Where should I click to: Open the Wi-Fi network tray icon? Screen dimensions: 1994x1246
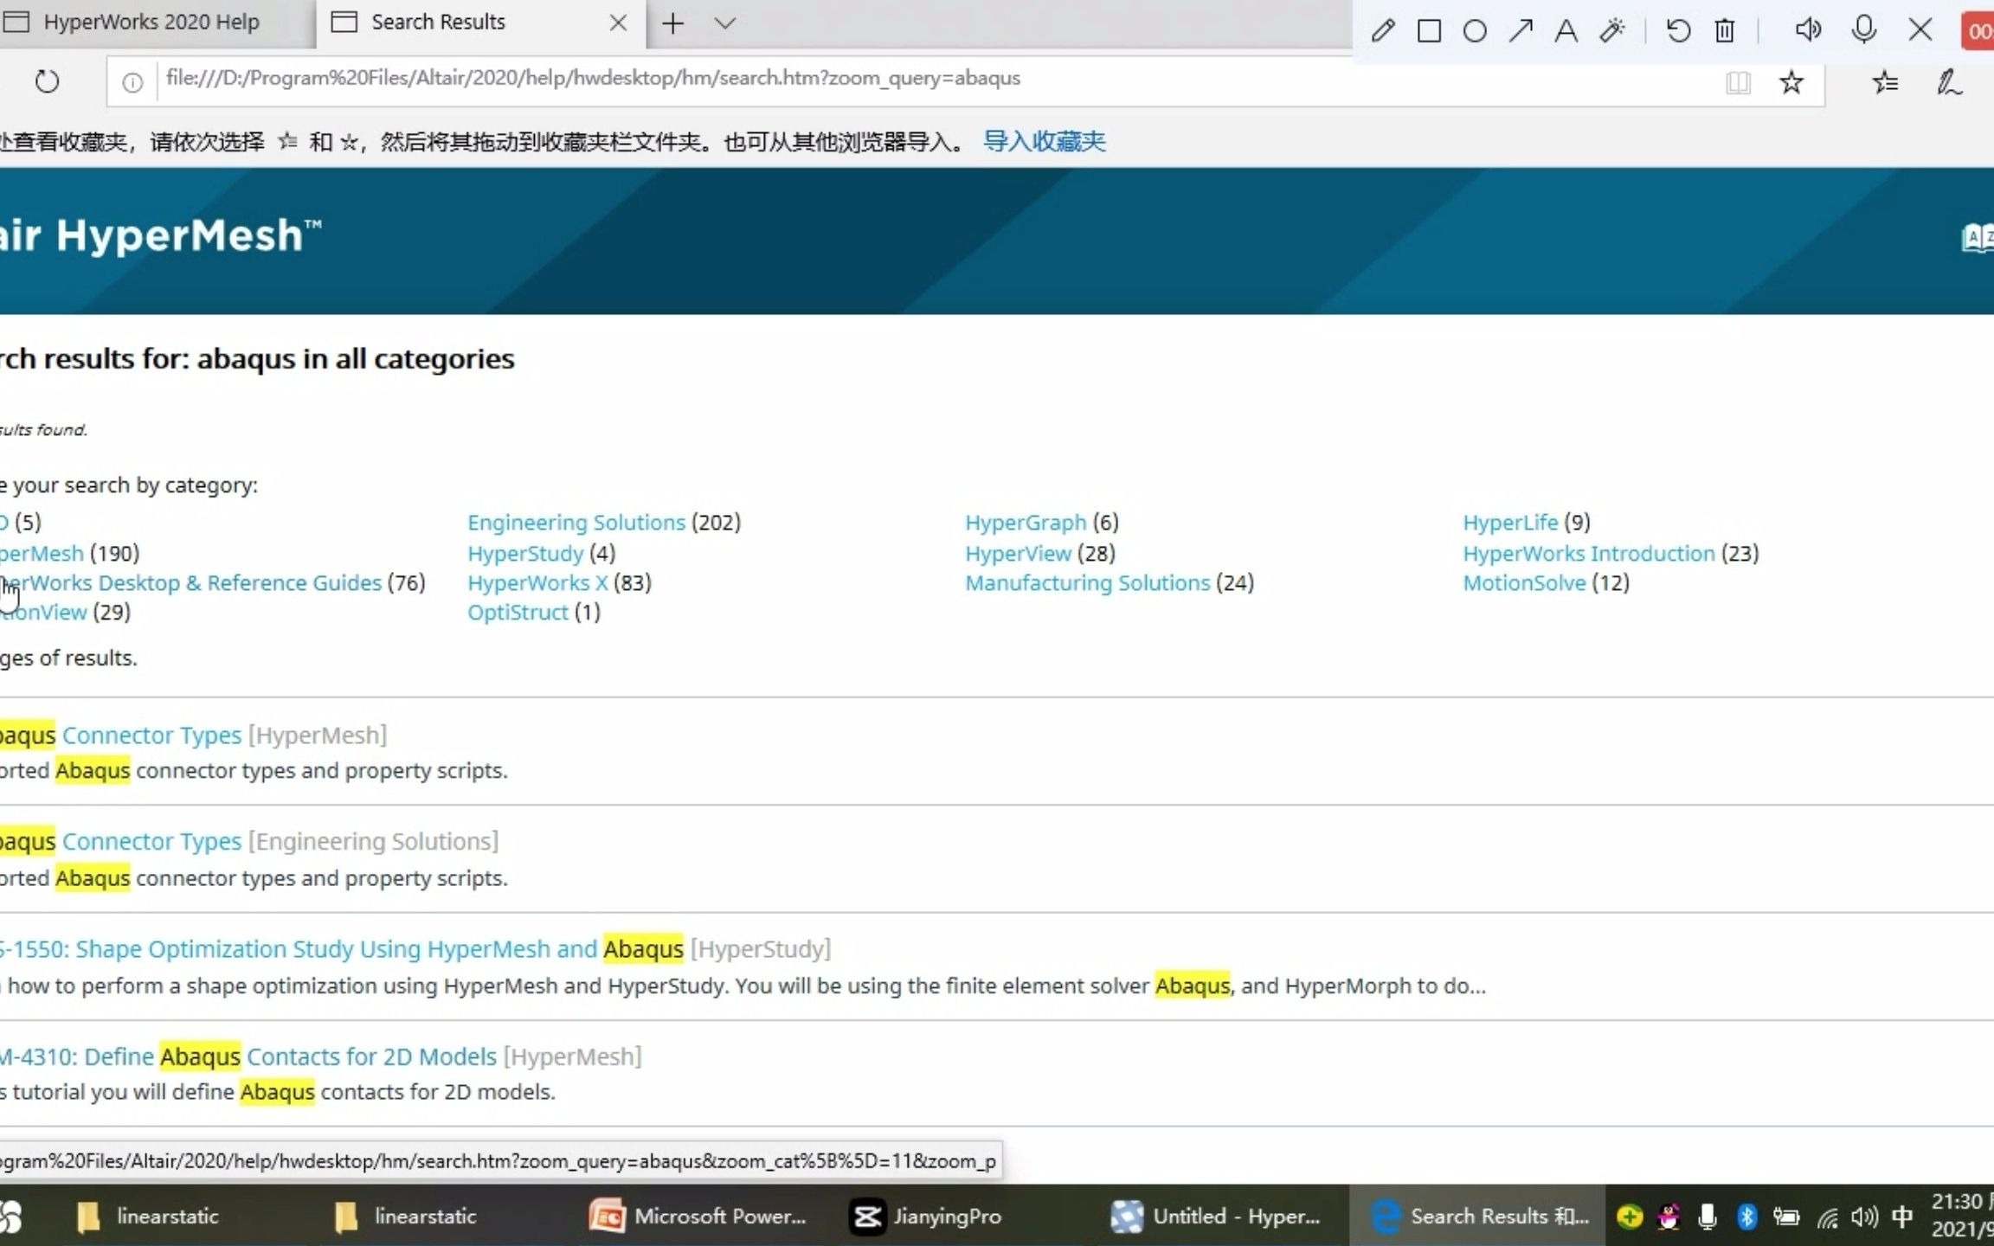(1827, 1217)
